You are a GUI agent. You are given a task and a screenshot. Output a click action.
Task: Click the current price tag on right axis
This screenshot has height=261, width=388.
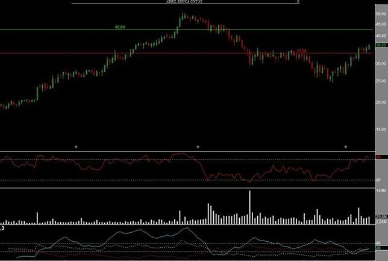coord(380,46)
